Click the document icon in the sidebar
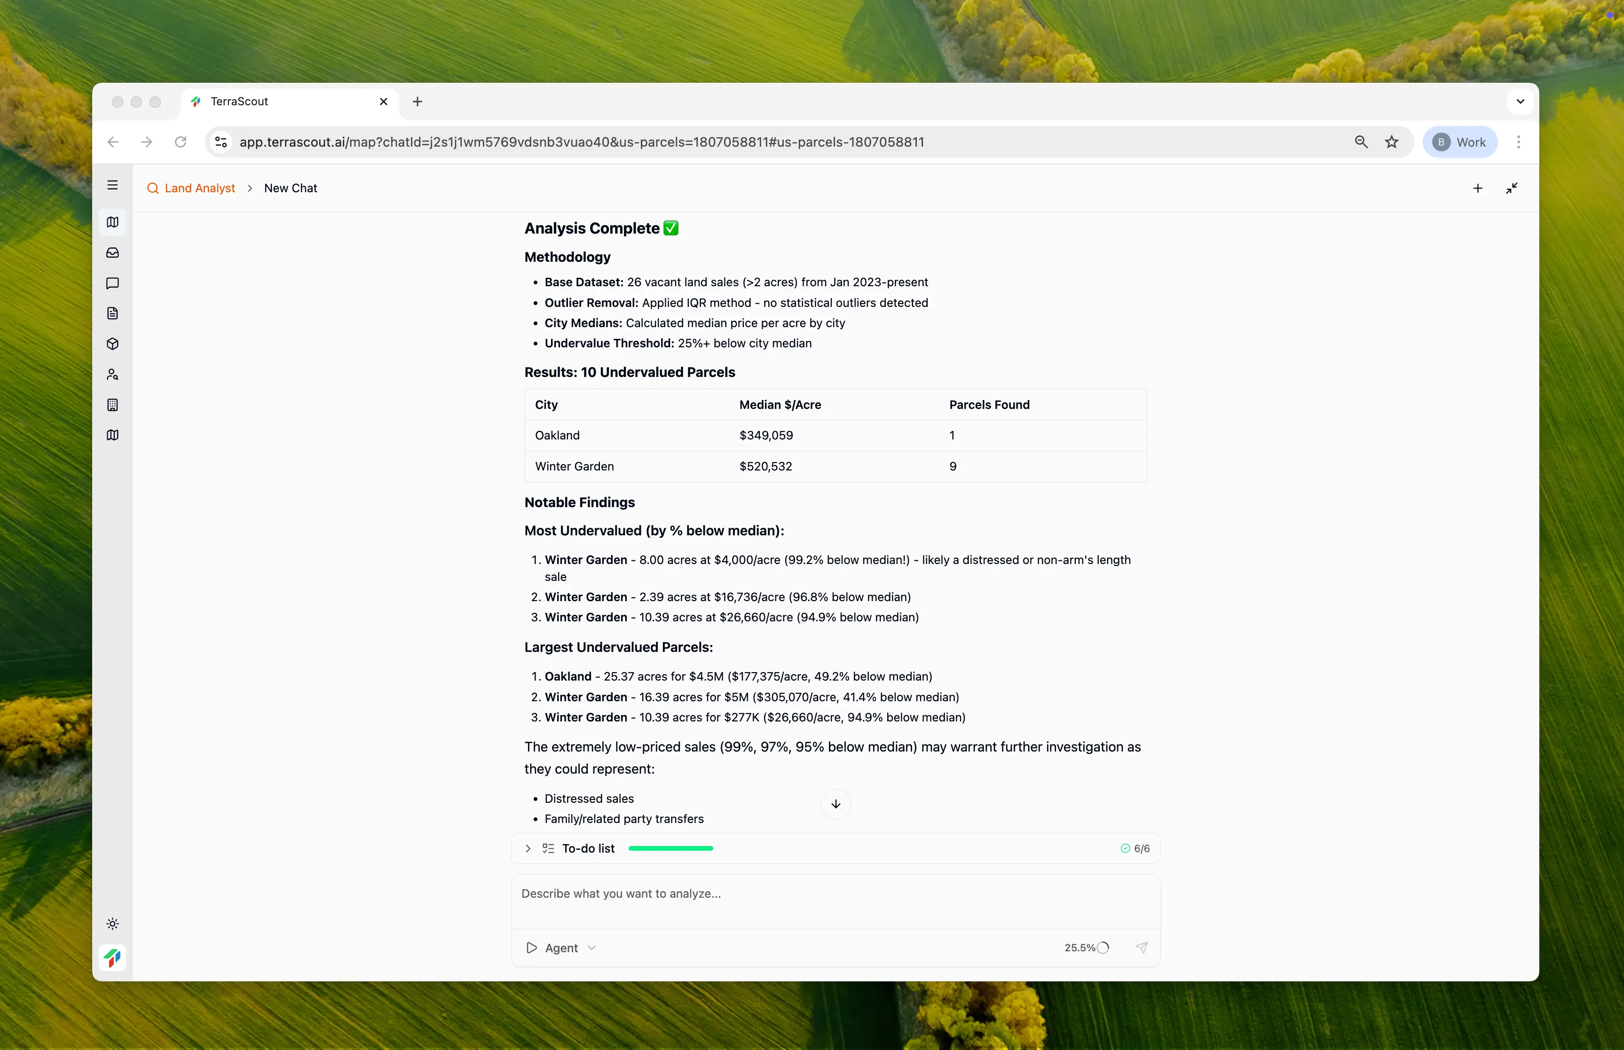The height and width of the screenshot is (1050, 1624). pos(112,313)
